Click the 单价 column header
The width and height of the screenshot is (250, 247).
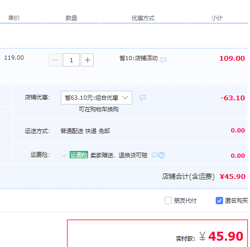coord(14,18)
